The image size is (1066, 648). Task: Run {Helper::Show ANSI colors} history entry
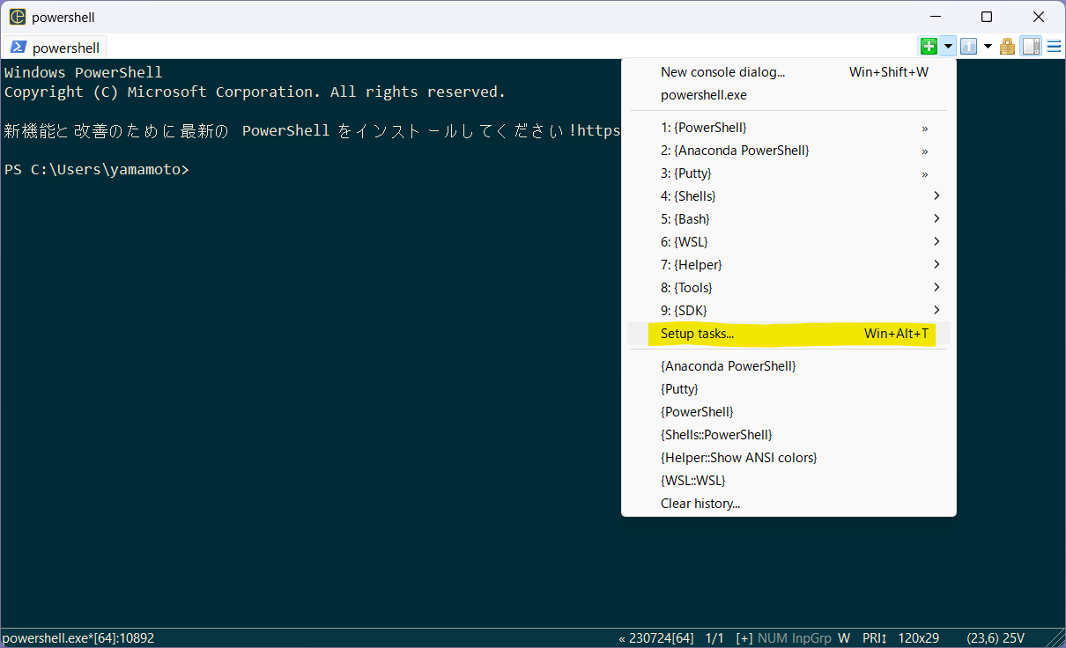click(x=788, y=458)
